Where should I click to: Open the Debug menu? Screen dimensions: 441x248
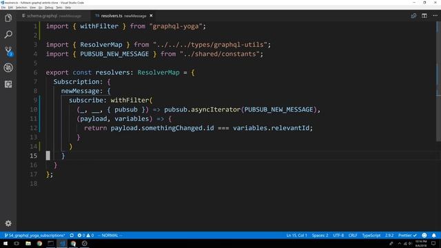pyautogui.click(x=49, y=8)
